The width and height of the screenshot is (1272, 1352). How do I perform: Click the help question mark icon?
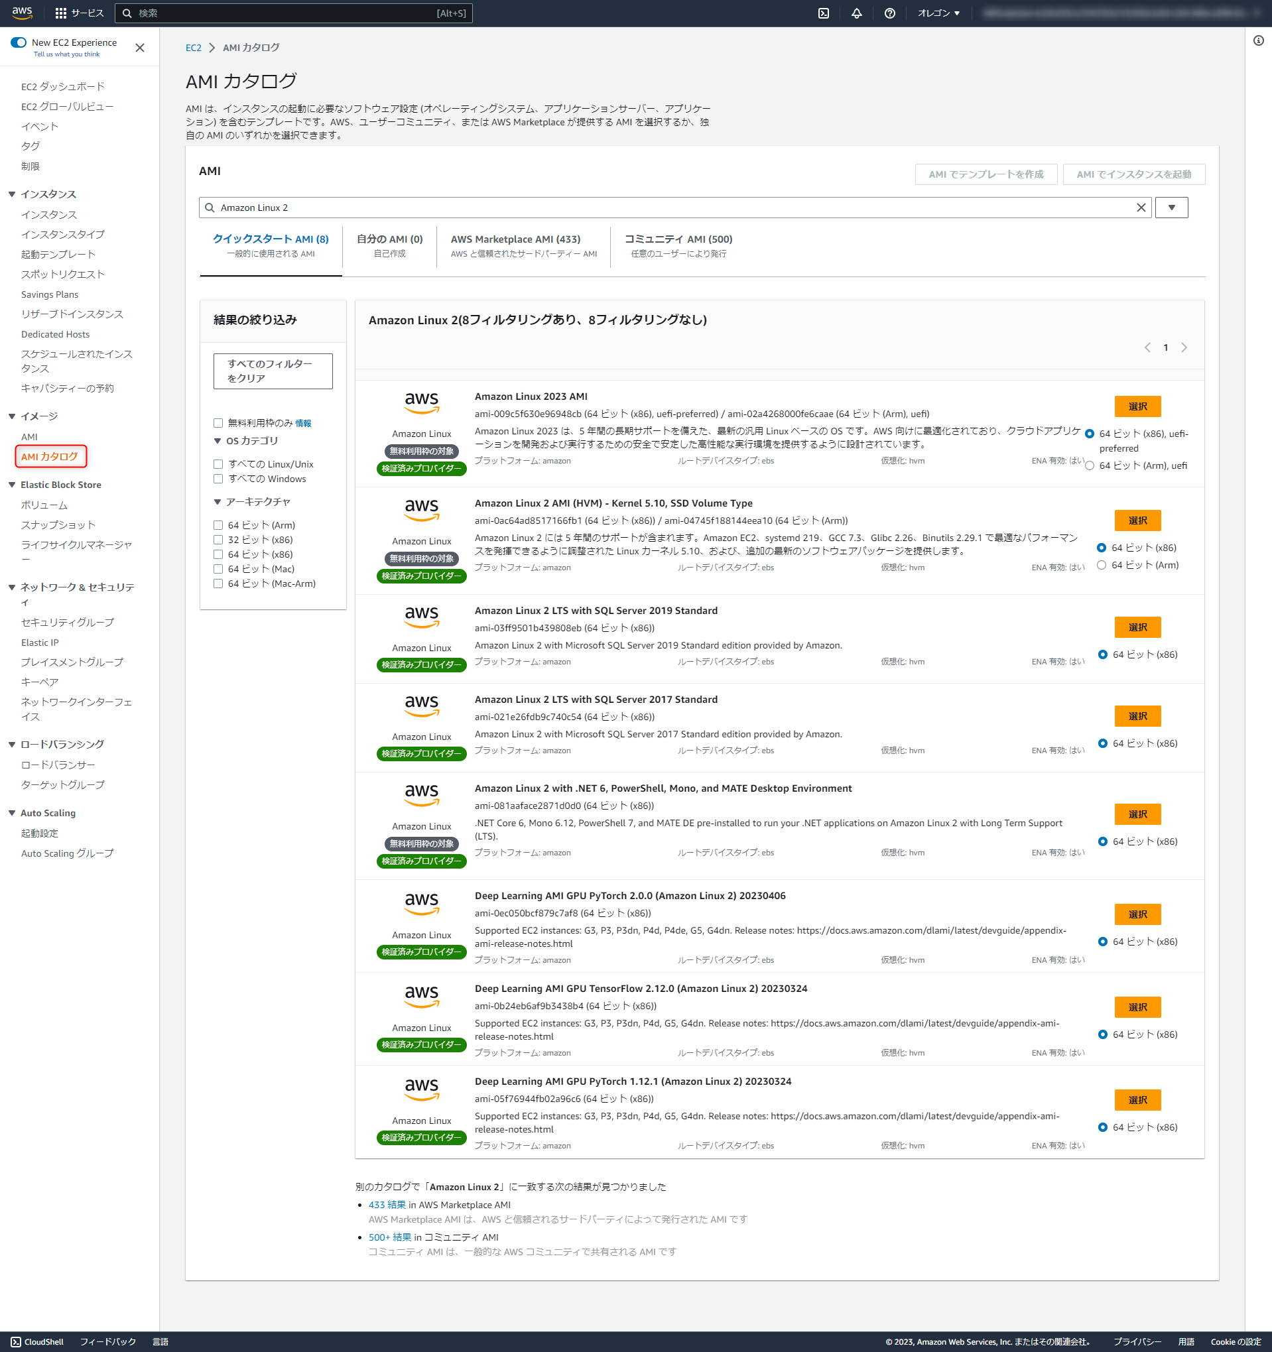(x=890, y=13)
